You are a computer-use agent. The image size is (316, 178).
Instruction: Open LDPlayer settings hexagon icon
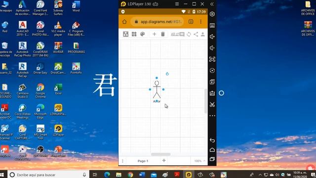(212, 14)
